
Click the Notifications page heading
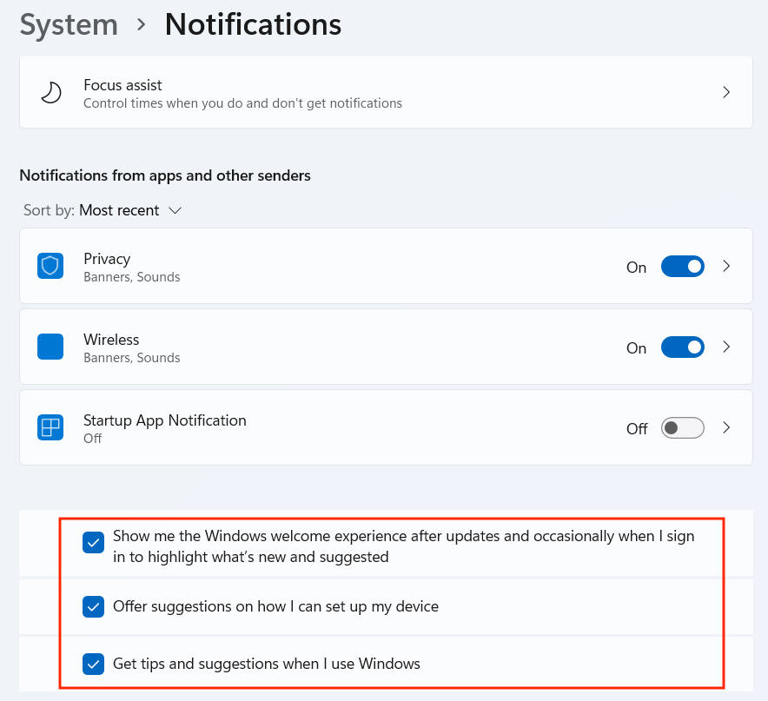click(253, 24)
